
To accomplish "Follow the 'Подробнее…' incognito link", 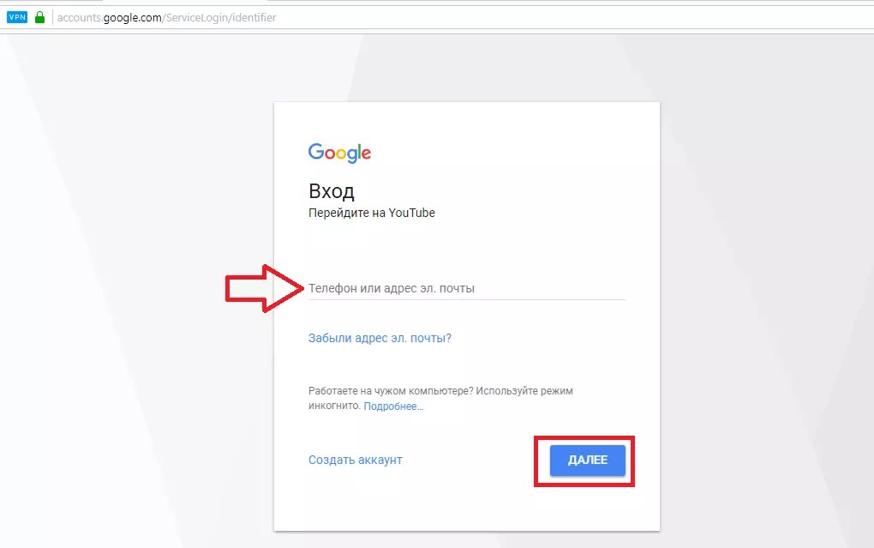I will [x=393, y=406].
